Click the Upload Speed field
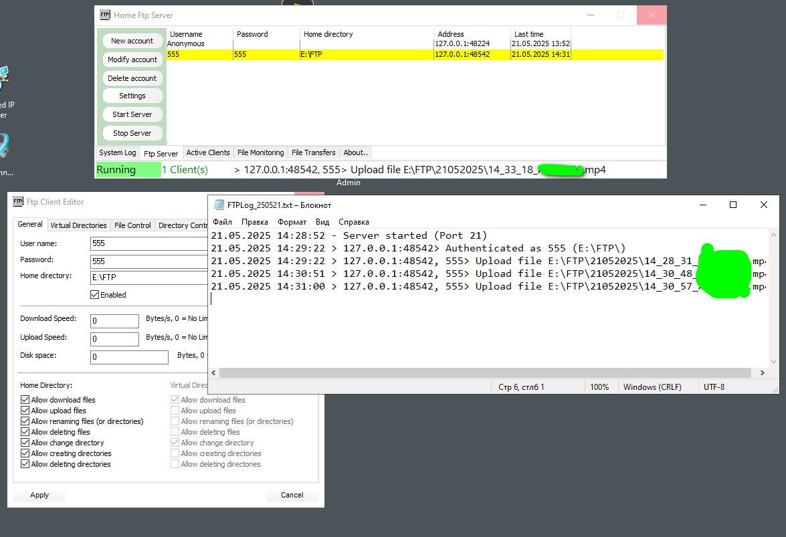Viewport: 786px width, 537px height. [114, 339]
